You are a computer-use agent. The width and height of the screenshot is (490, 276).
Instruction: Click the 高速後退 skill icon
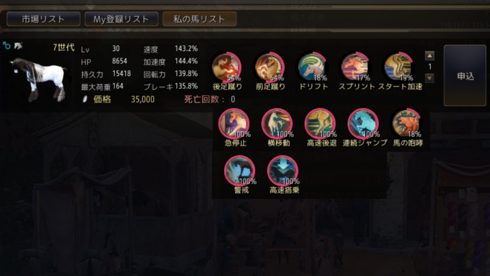pyautogui.click(x=320, y=123)
